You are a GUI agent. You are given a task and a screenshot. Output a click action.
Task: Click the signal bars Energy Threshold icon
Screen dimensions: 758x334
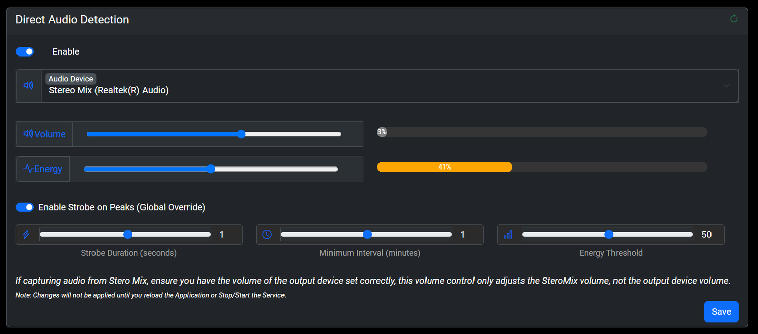[508, 234]
